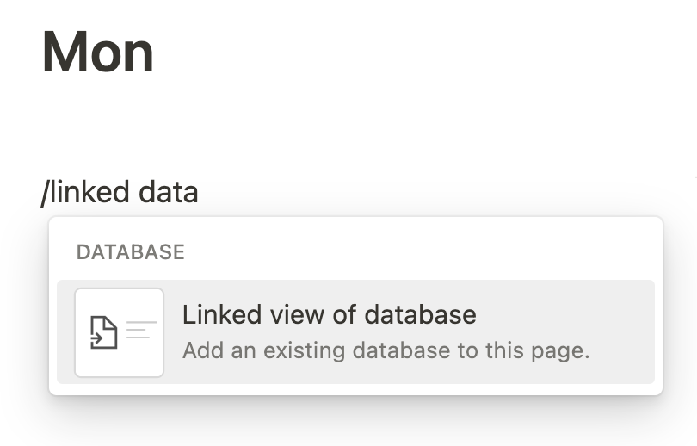
Task: Dismiss the popup via blank space beneath it
Action: coord(347,424)
